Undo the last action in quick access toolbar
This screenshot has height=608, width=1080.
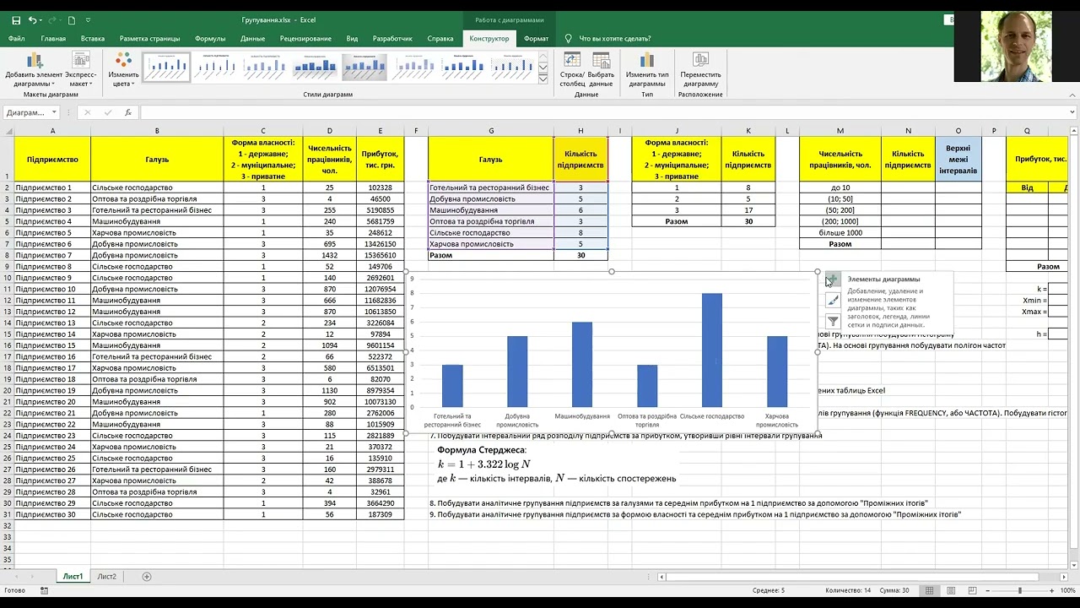[33, 19]
